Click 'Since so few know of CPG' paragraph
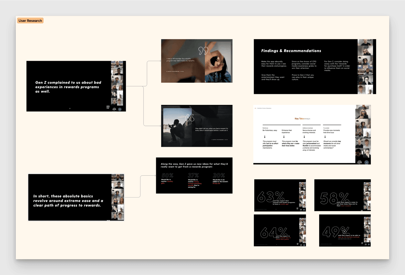405x275 pixels. (304, 65)
